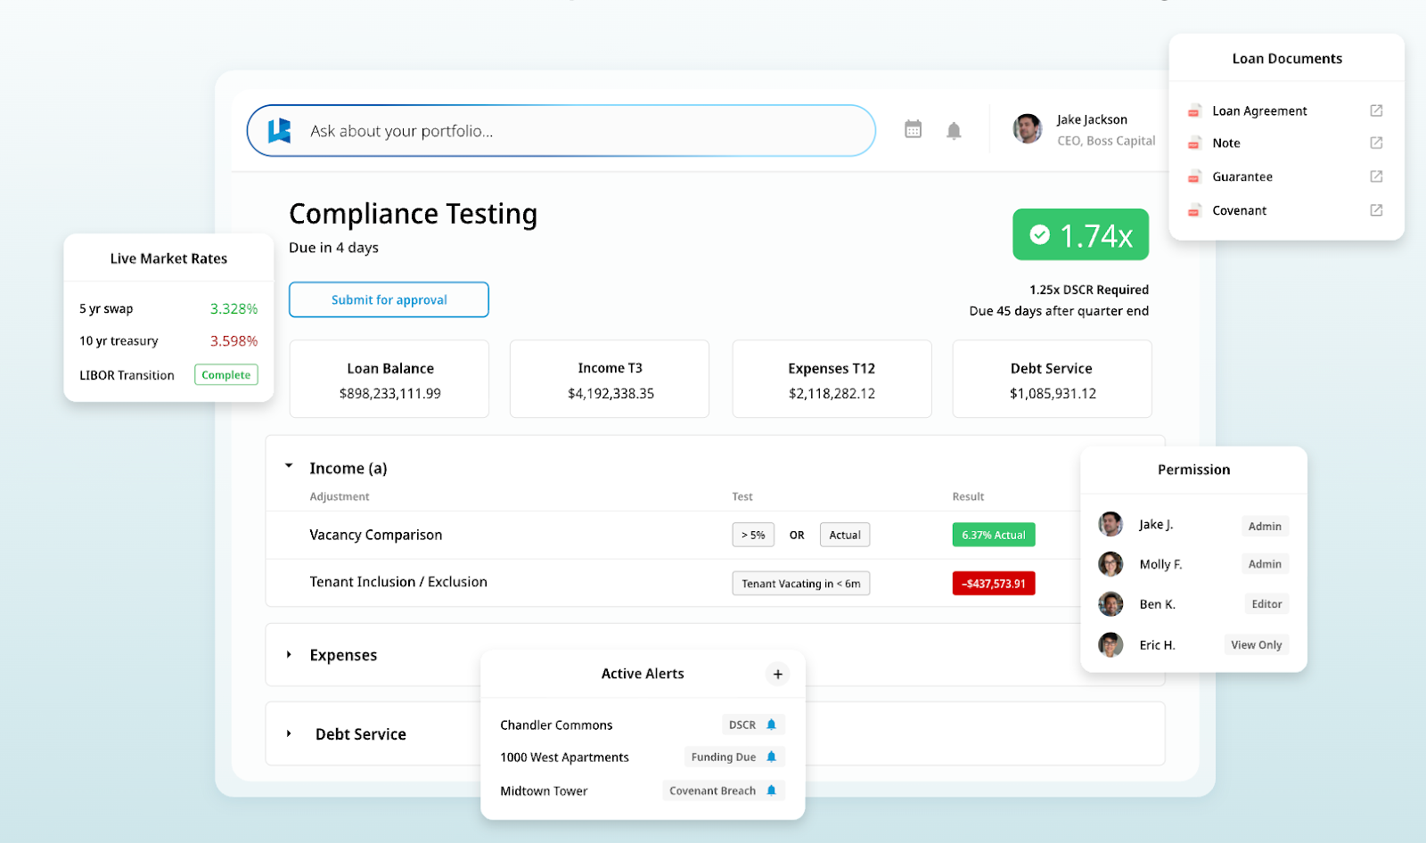The height and width of the screenshot is (843, 1426).
Task: Click bell icon for Chandler Commons alert
Action: pos(772,724)
